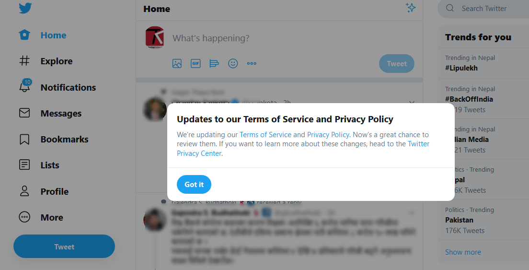Expand the More menu
The image size is (529, 270).
pos(51,217)
